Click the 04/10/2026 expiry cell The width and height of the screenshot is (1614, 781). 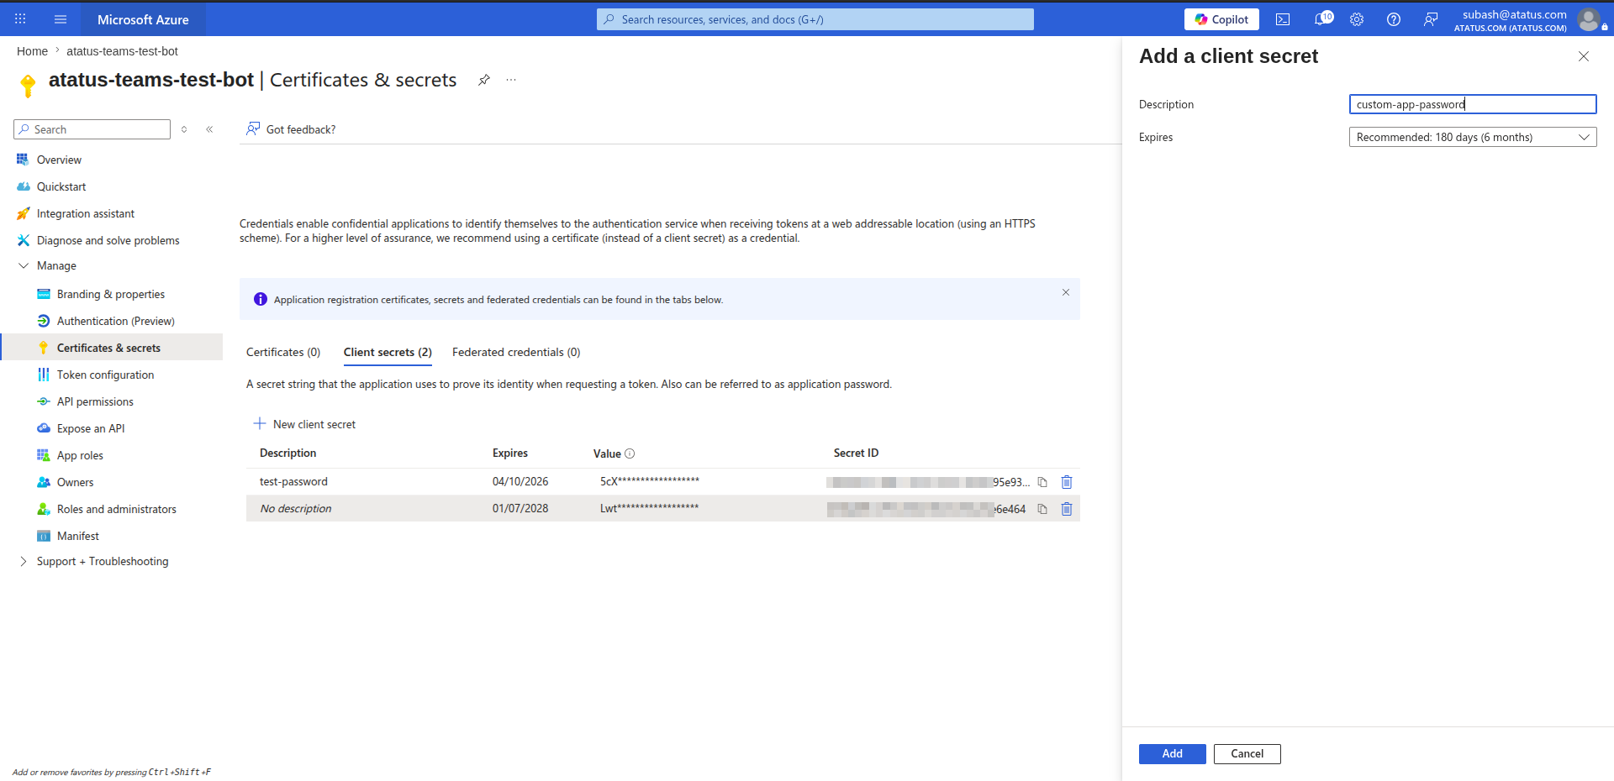coord(520,482)
